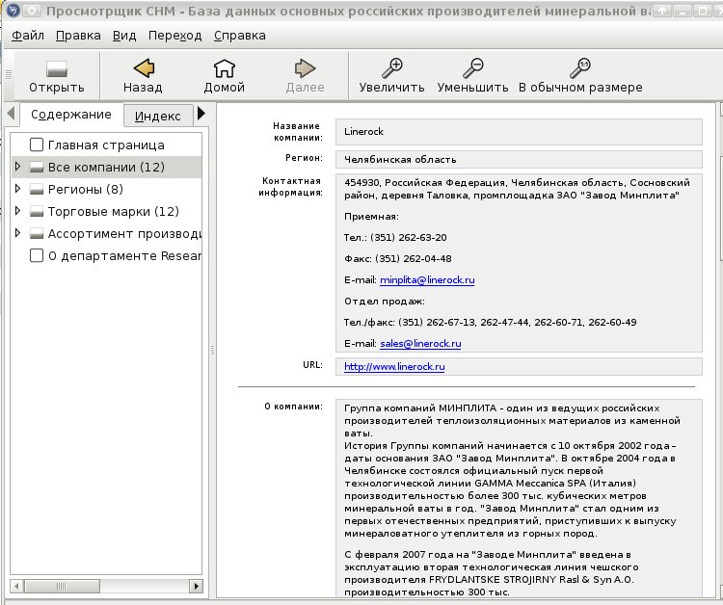Click the phone text (351) 262-63-20
The image size is (723, 605).
tap(409, 238)
